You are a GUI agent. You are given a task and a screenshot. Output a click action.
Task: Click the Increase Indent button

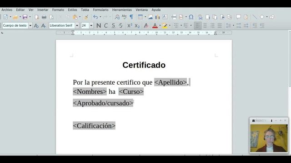(255, 25)
